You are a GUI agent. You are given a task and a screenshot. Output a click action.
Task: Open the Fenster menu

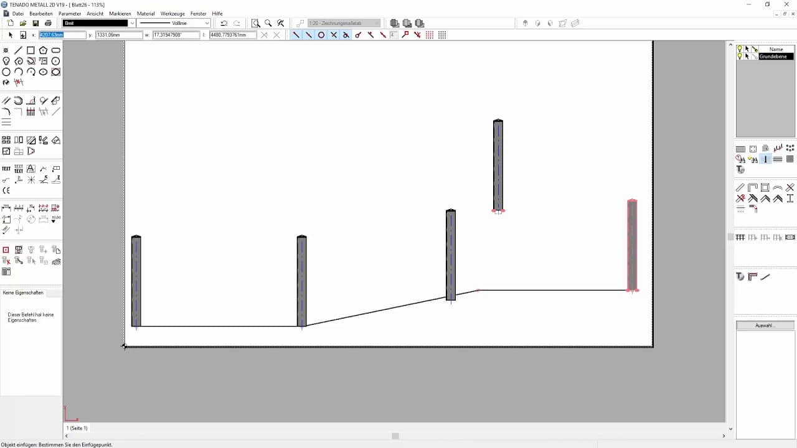point(199,14)
